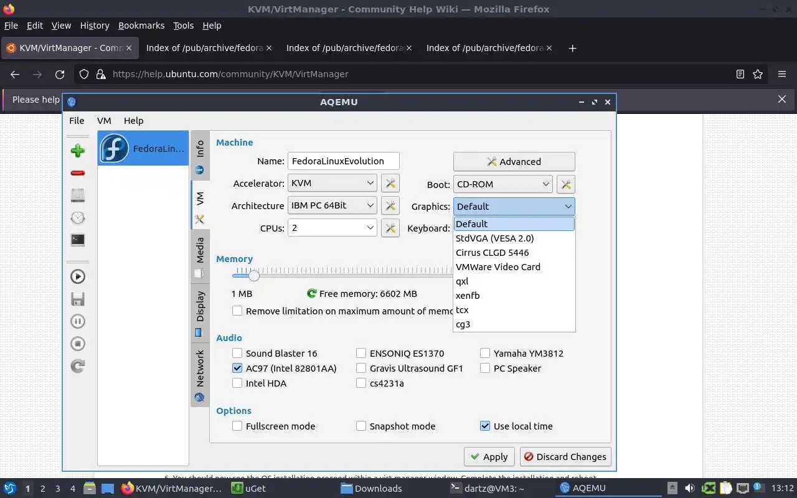This screenshot has height=498, width=797.
Task: Open Boot order settings tool icon
Action: (565, 184)
